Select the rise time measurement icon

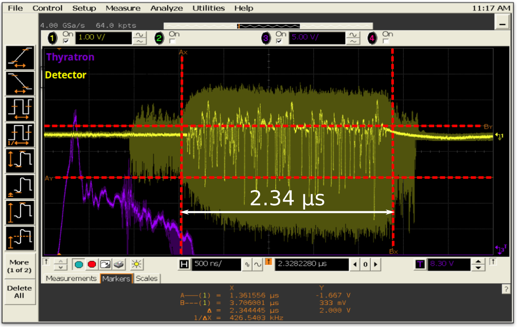click(x=20, y=58)
